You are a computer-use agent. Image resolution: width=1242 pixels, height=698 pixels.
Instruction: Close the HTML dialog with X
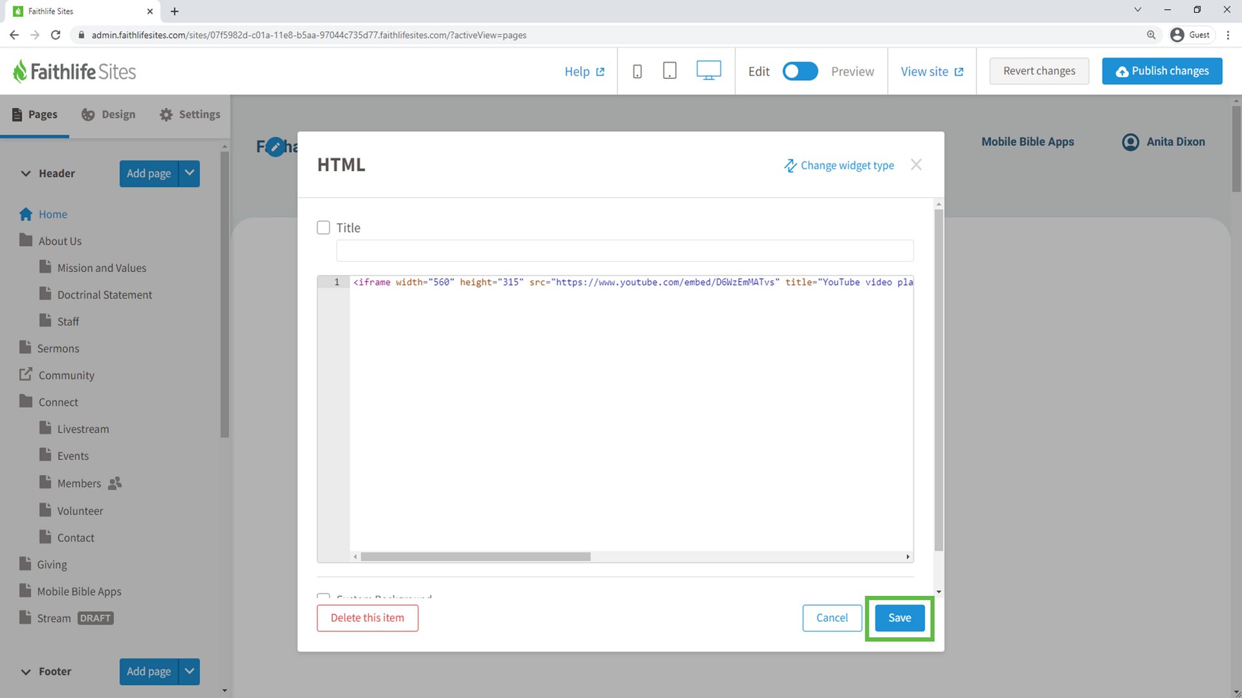point(916,165)
